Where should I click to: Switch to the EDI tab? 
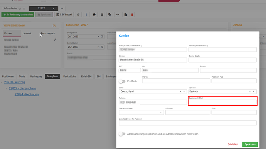click(x=99, y=76)
